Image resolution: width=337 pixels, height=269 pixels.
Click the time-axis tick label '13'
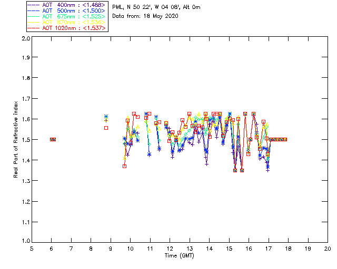pyautogui.click(x=190, y=249)
